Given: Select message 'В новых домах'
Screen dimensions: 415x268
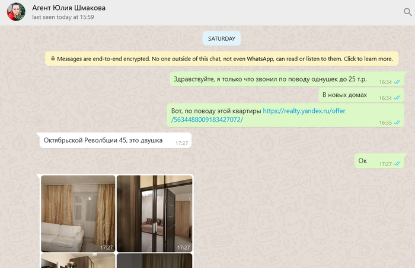Looking at the screenshot, I should pos(361,95).
